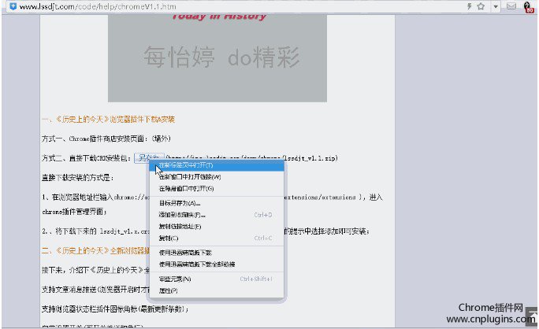Choose '使用迅雷精简版下载' menu entry
The height and width of the screenshot is (329, 539).
pos(217,253)
